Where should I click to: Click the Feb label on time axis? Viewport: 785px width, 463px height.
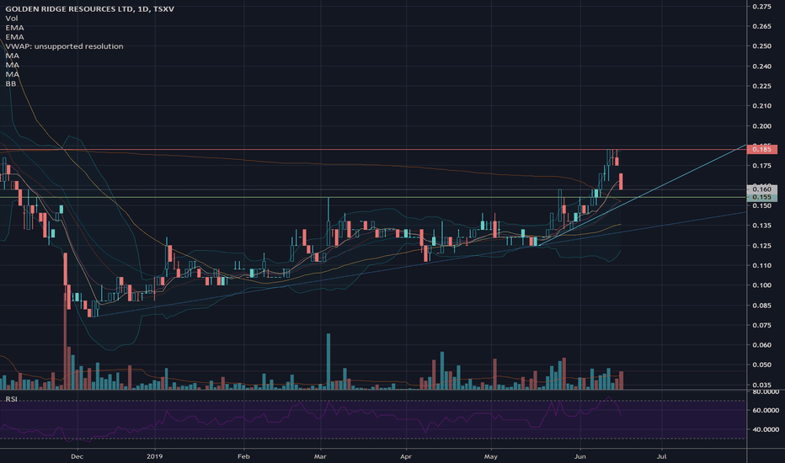243,456
